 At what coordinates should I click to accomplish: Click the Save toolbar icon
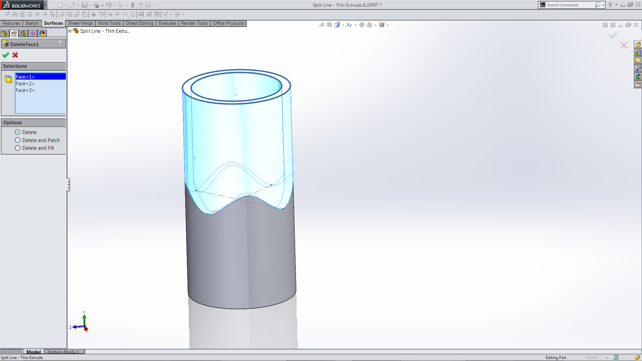pyautogui.click(x=85, y=5)
